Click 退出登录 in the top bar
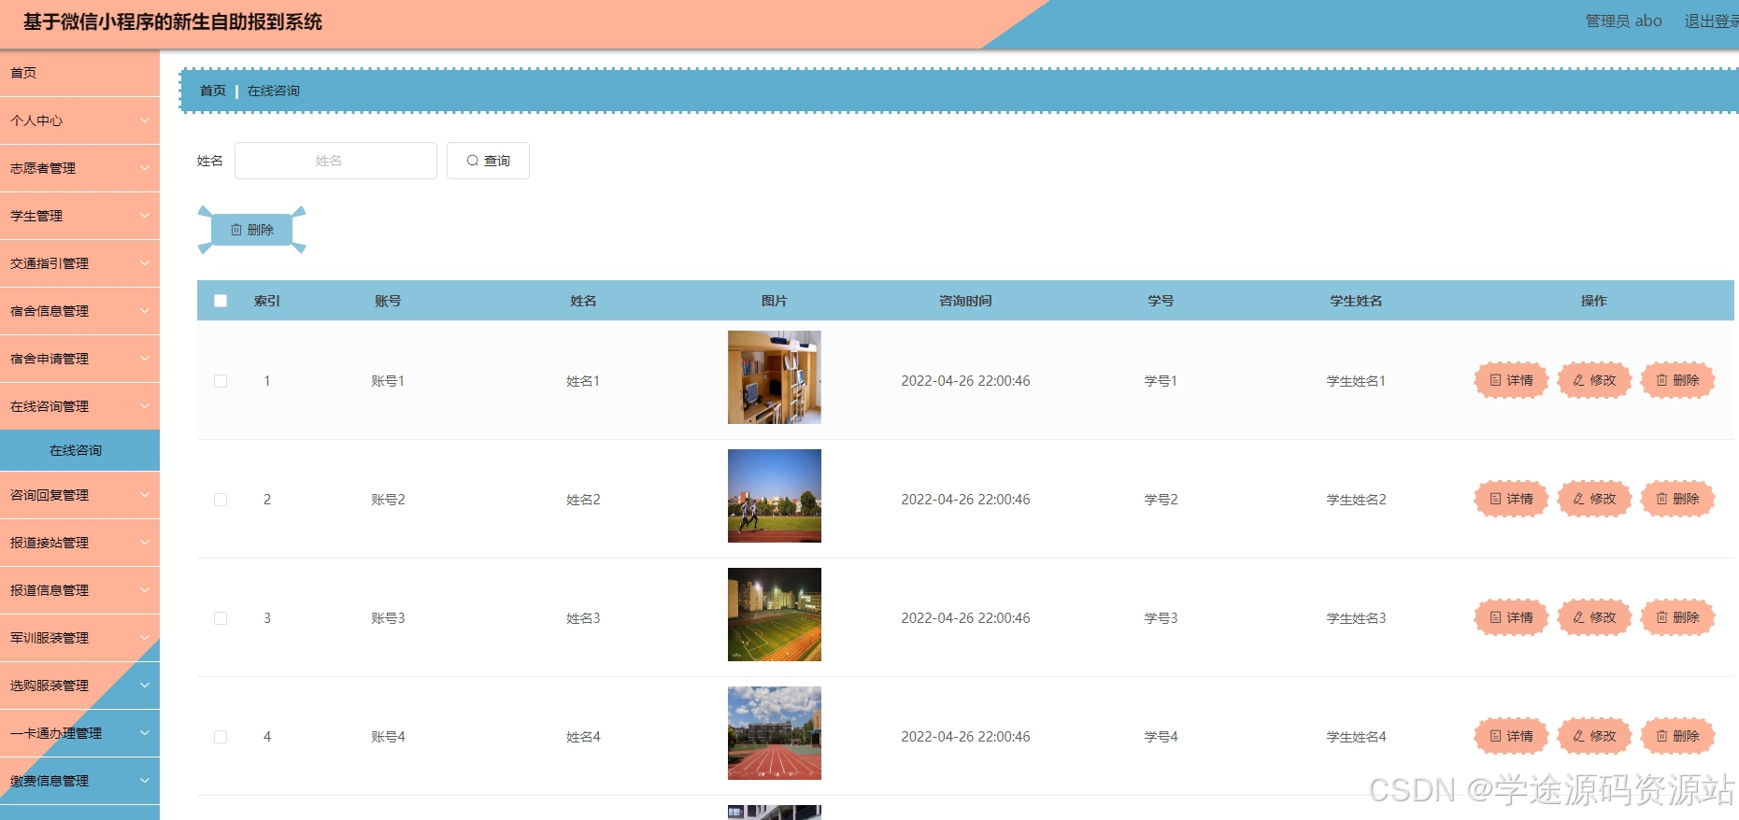 1711,21
